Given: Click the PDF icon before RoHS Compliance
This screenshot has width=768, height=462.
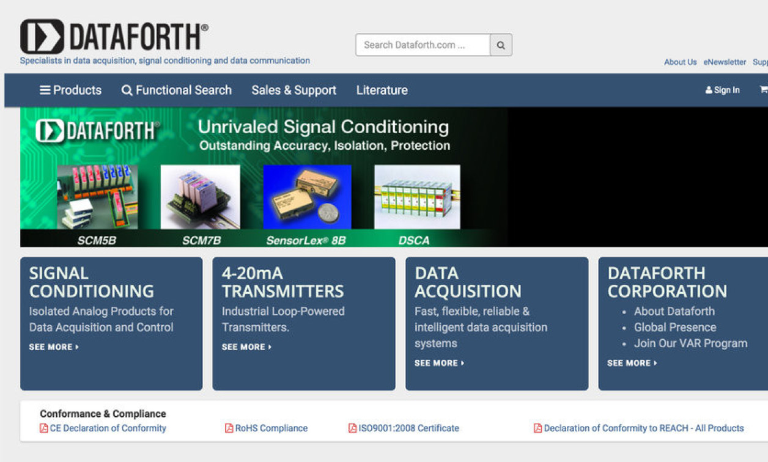Looking at the screenshot, I should [229, 428].
